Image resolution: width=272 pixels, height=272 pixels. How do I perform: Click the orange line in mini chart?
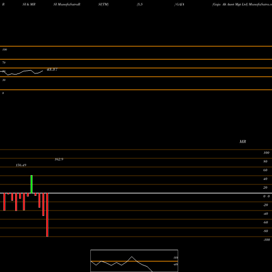(x=134, y=261)
